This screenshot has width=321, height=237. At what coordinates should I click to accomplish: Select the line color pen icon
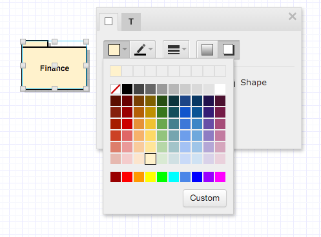[x=140, y=50]
